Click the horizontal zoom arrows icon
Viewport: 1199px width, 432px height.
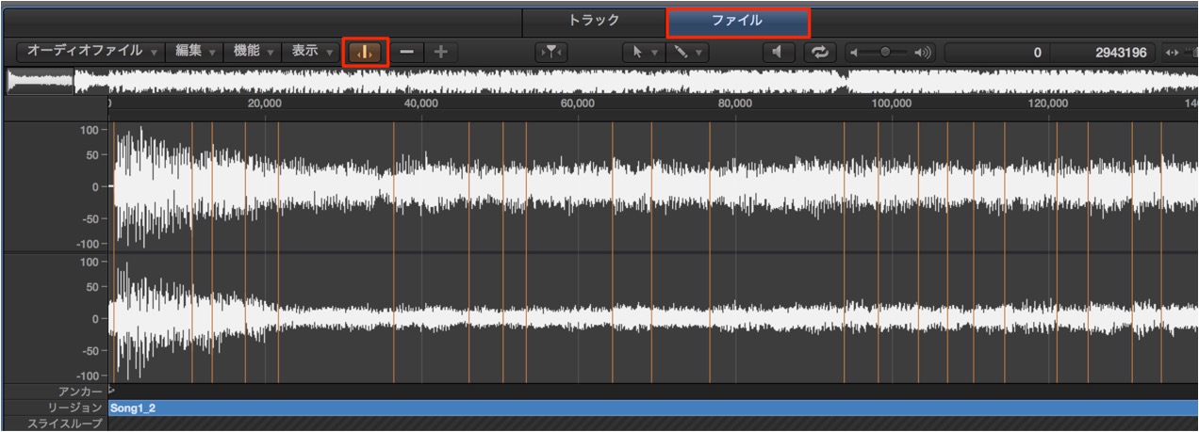pyautogui.click(x=1172, y=53)
